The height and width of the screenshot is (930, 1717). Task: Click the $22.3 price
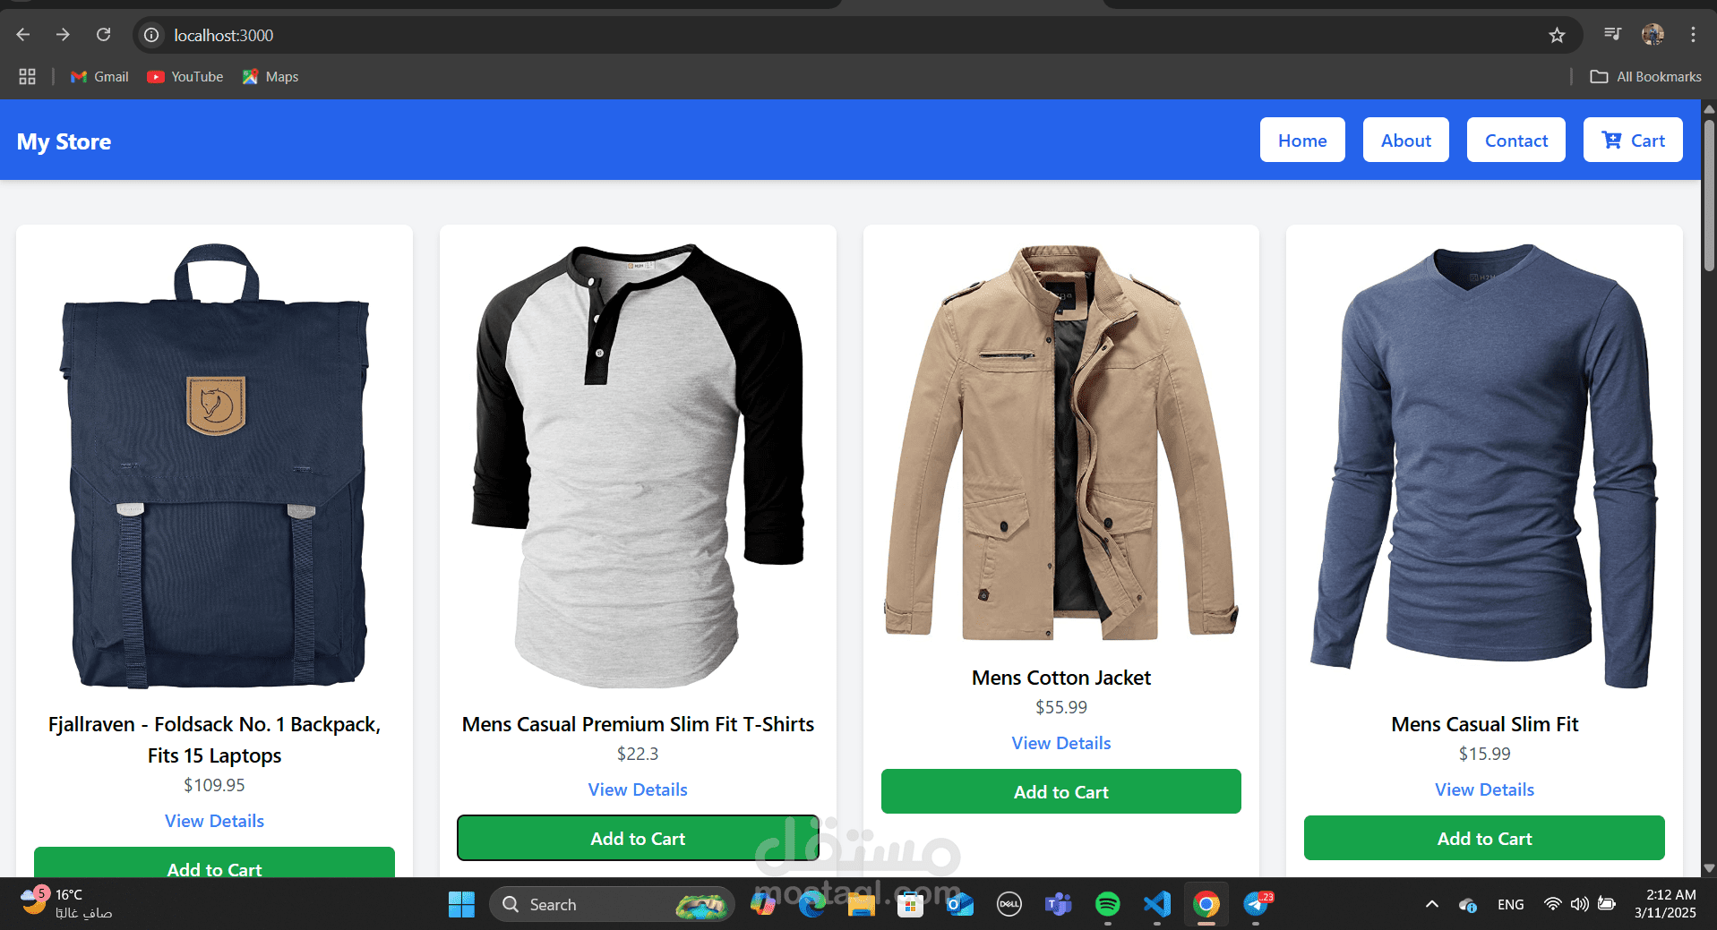[x=638, y=754]
